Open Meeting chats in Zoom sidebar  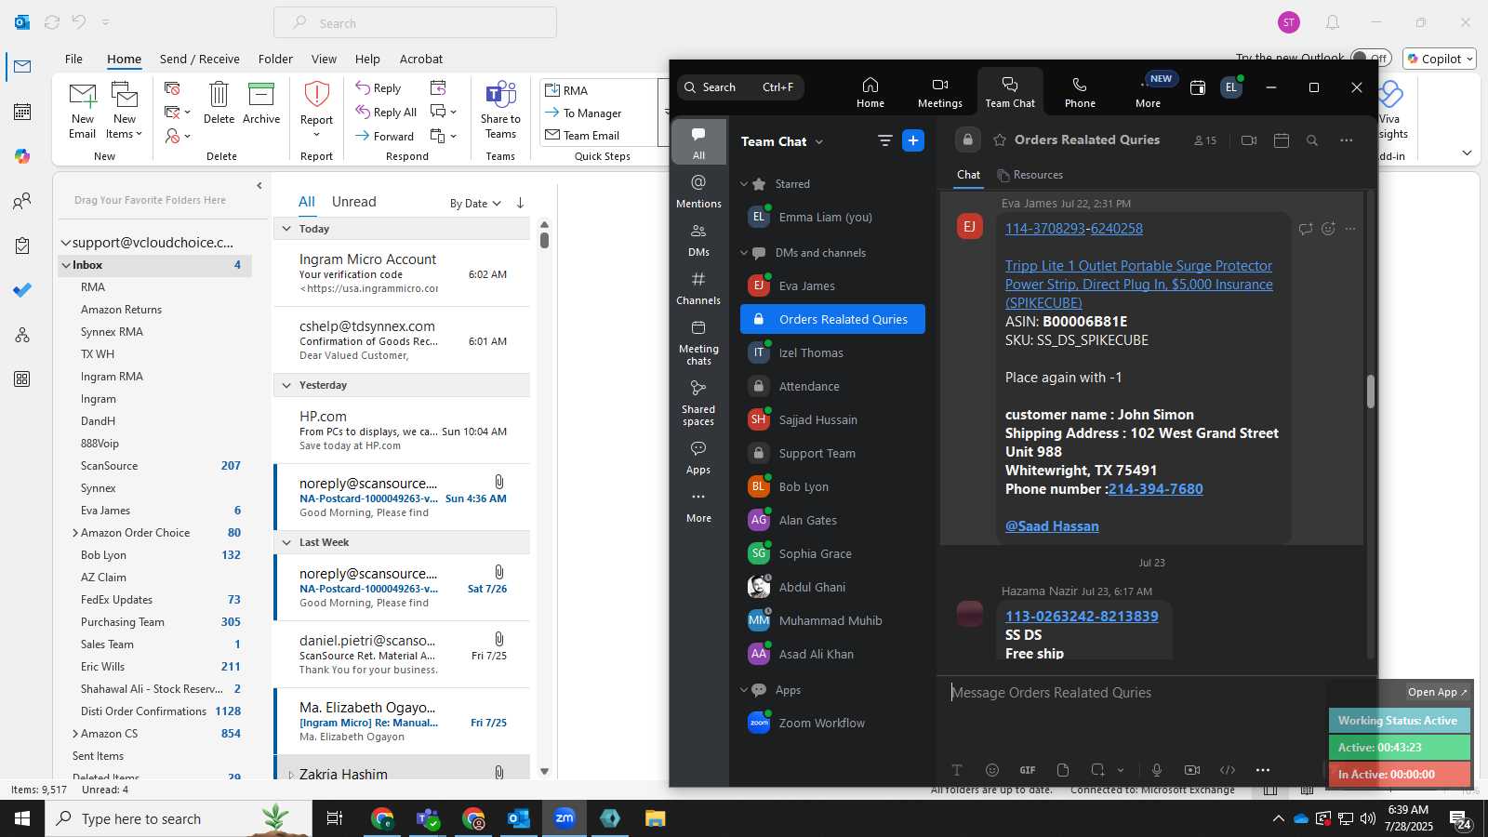tap(698, 342)
